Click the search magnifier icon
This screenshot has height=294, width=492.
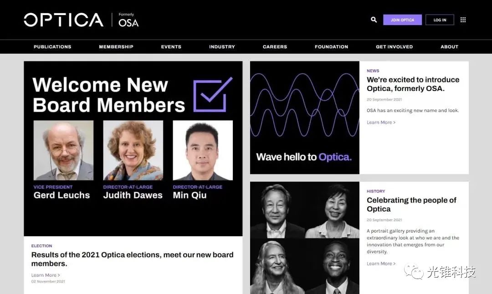(x=374, y=20)
